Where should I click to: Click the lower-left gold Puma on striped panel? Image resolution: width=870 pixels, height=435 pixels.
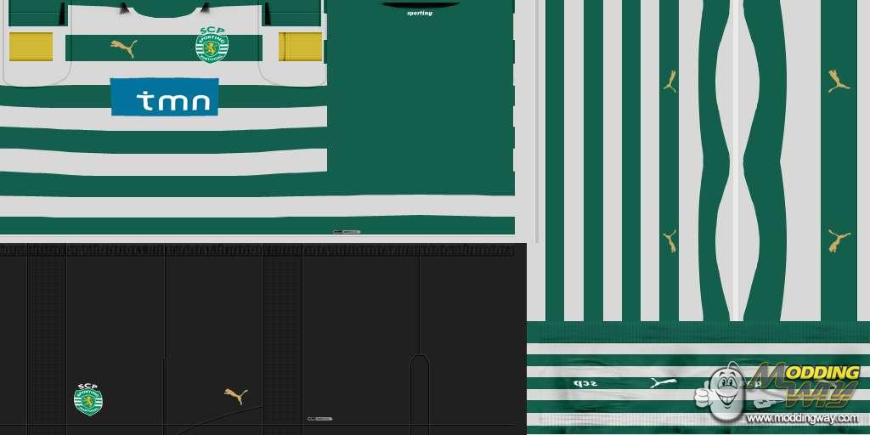[x=669, y=240]
